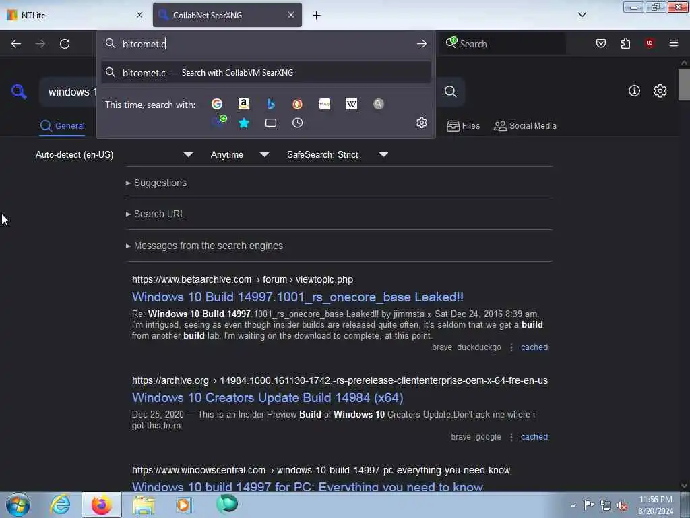Select the gray magnifier search engine icon
The width and height of the screenshot is (690, 518).
(x=379, y=104)
